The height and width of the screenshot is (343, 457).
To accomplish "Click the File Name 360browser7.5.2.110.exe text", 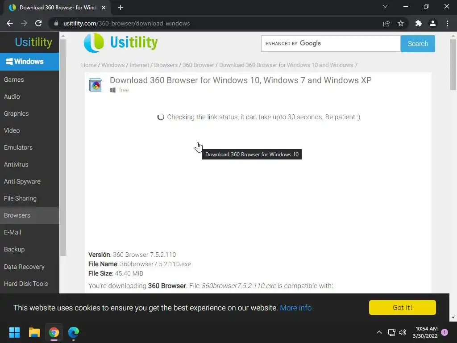I will coord(140,264).
